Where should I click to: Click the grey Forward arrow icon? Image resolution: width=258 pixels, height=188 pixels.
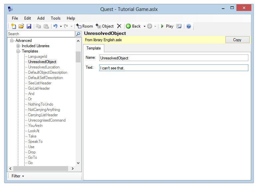[149, 26]
